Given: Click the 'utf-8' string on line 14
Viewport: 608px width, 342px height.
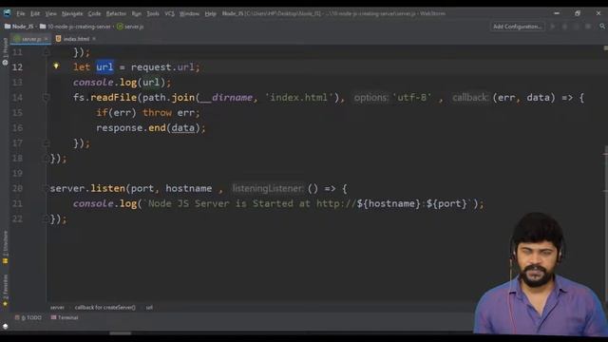Looking at the screenshot, I should [412, 97].
